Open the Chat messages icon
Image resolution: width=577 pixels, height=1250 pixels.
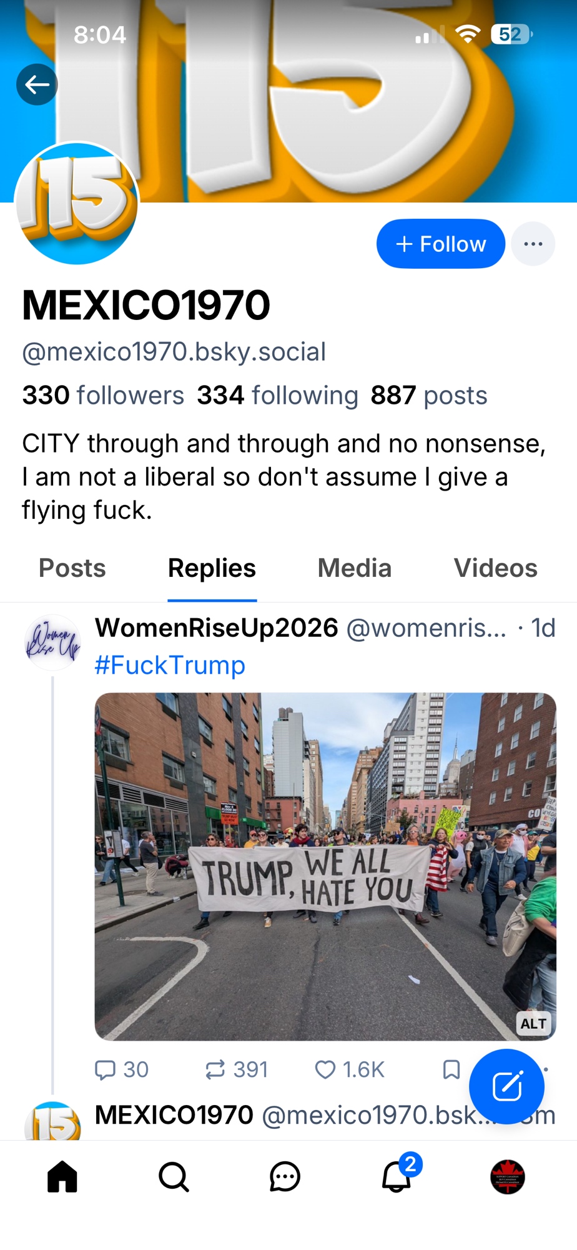coord(285,1177)
